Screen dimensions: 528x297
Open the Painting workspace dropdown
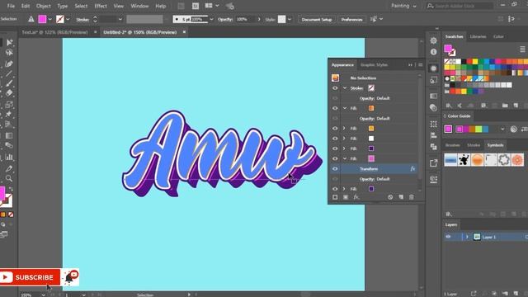pyautogui.click(x=403, y=6)
